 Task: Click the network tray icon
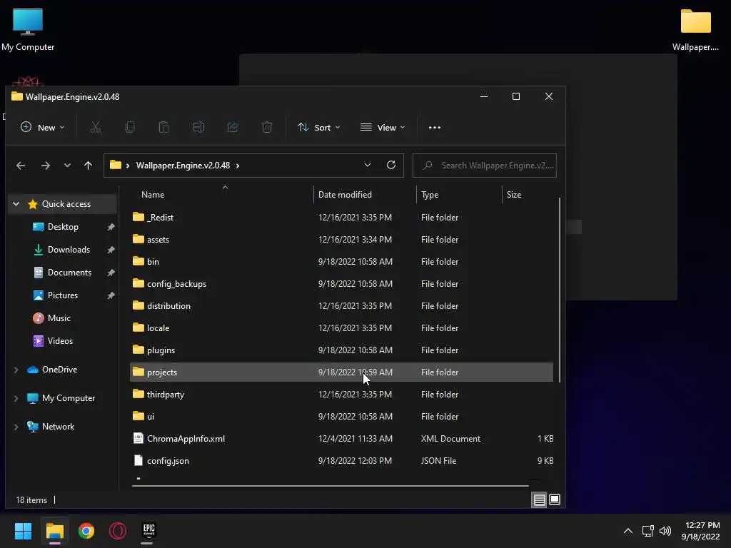[647, 531]
